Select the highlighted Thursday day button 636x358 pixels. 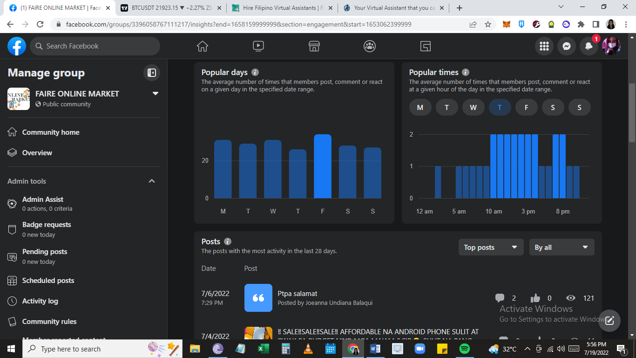pos(500,108)
